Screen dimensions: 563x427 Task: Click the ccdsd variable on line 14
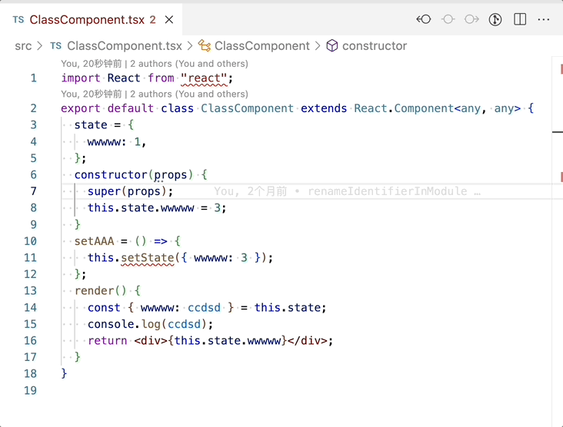tap(205, 308)
